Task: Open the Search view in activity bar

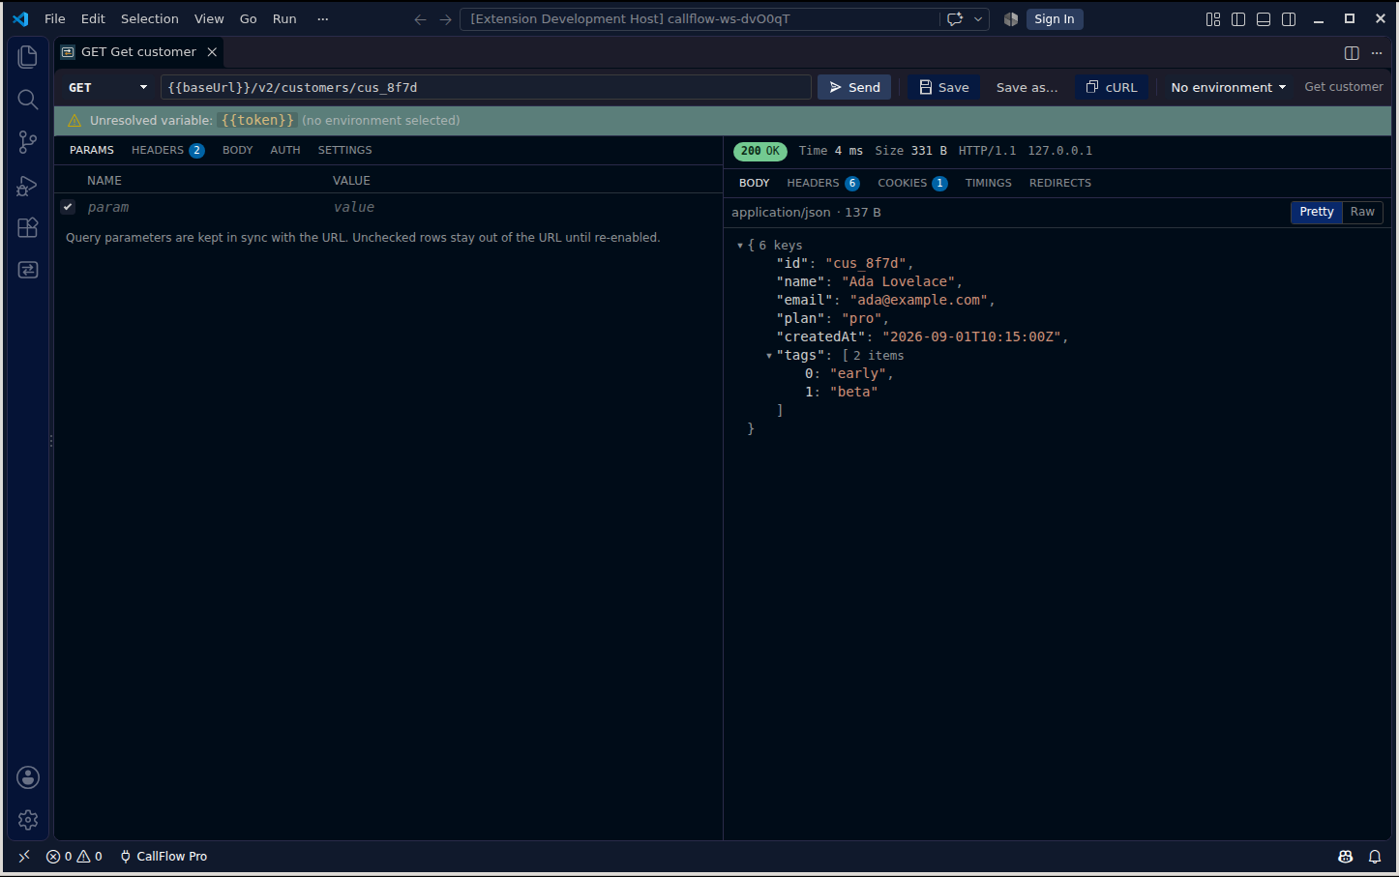Action: (28, 100)
